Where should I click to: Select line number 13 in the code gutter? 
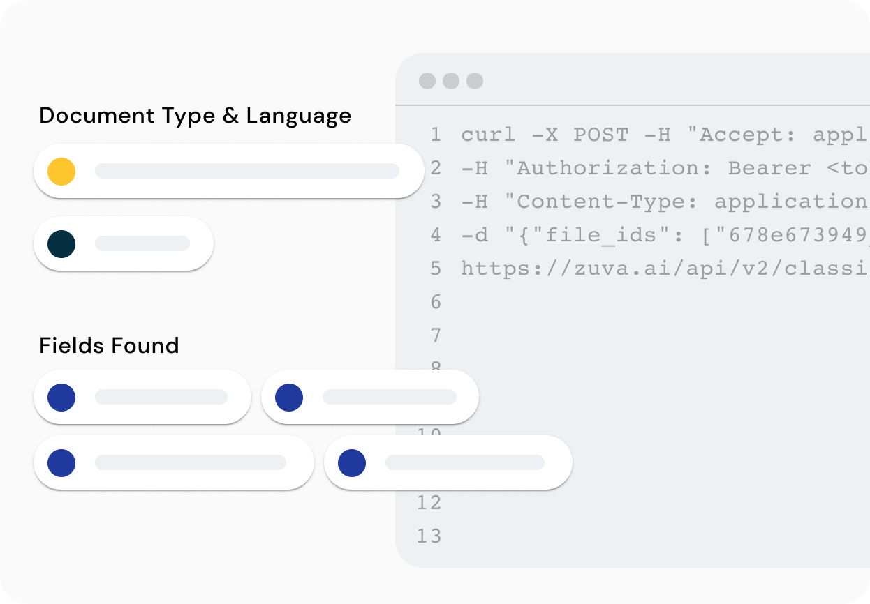tap(429, 536)
